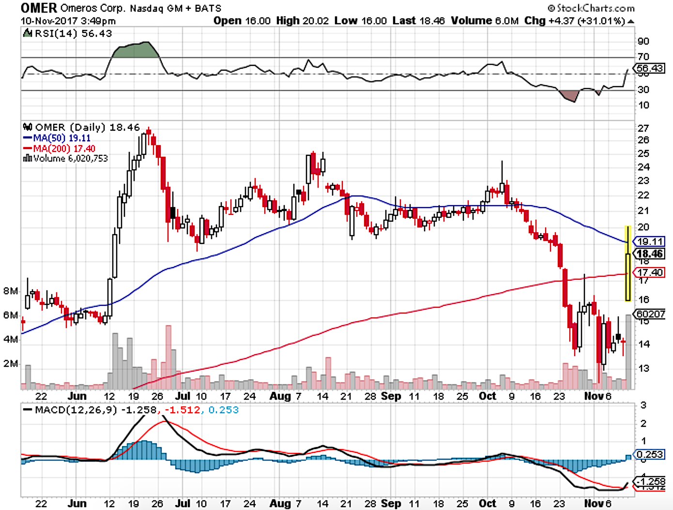Click the red oversold RSI shaded area
The width and height of the screenshot is (673, 510).
pos(569,96)
